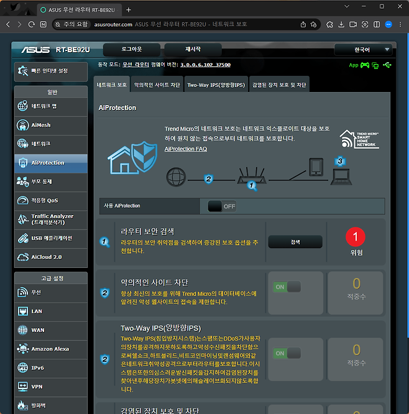Open the USB 애플리케이션 sidebar item

coord(52,238)
